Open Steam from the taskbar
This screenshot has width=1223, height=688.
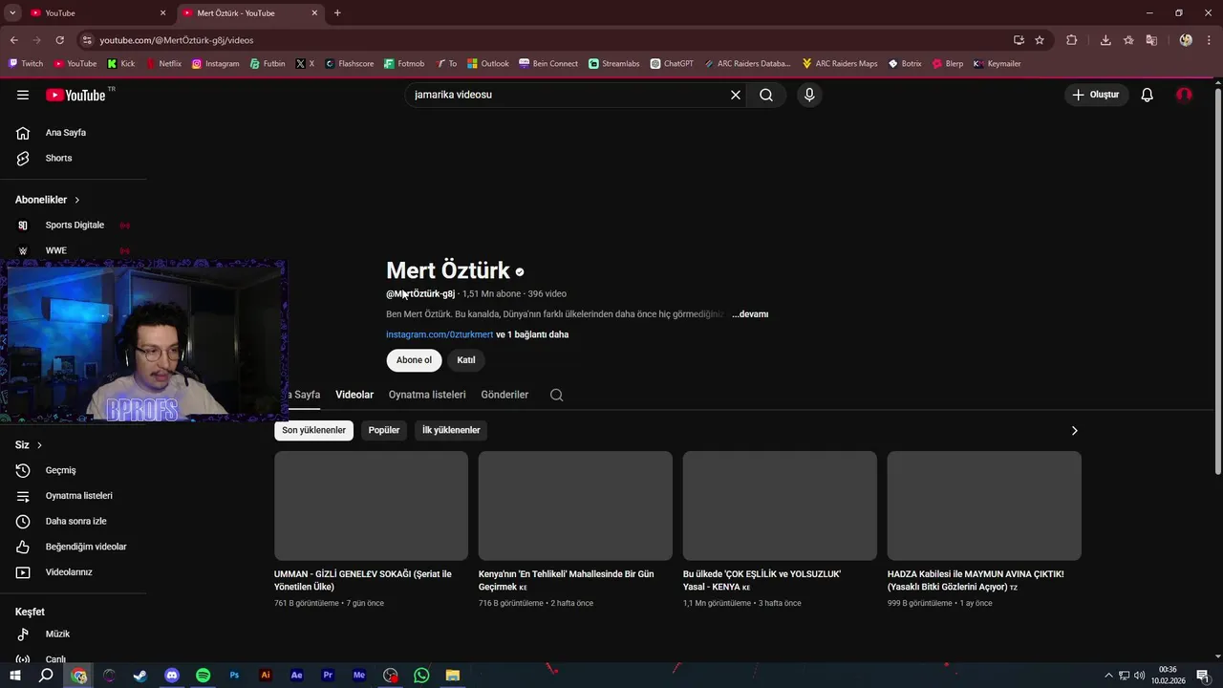pos(140,676)
